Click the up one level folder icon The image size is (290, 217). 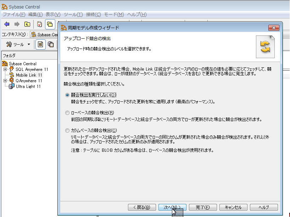[27, 24]
